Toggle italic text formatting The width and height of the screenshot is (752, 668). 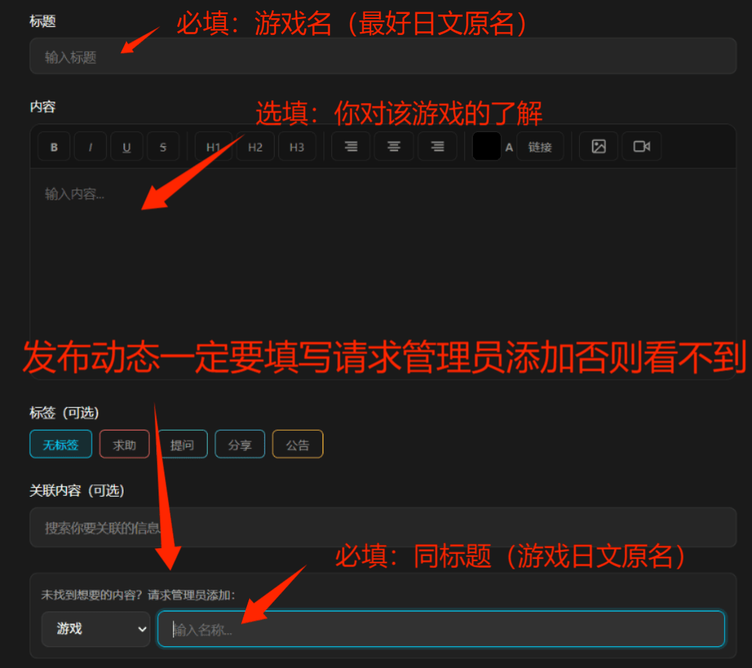tap(91, 147)
